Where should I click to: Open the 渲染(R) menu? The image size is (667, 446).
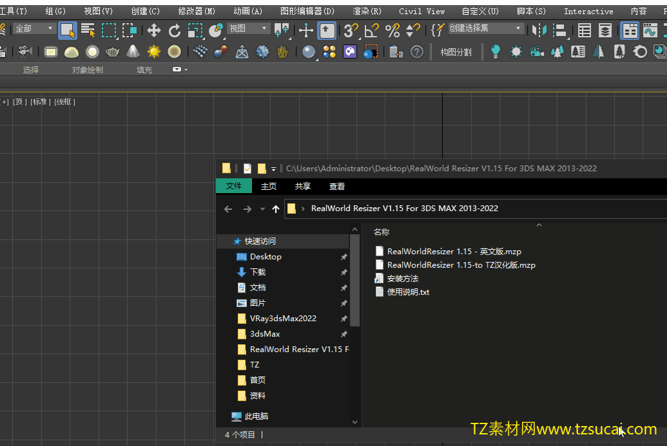click(x=367, y=11)
